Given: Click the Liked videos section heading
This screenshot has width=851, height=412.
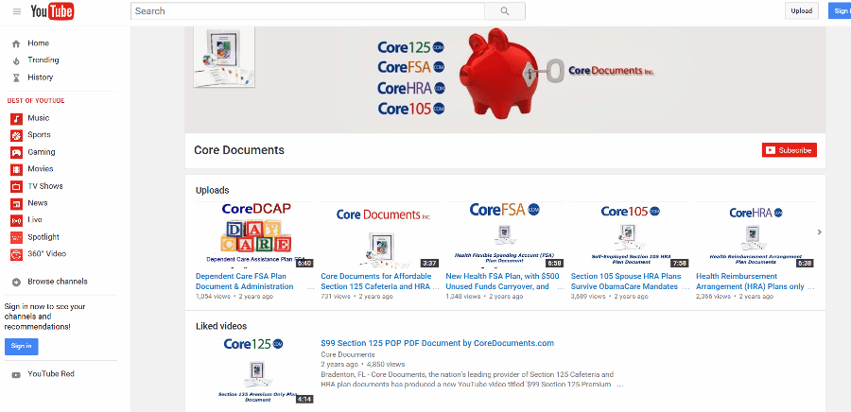Looking at the screenshot, I should [x=221, y=326].
